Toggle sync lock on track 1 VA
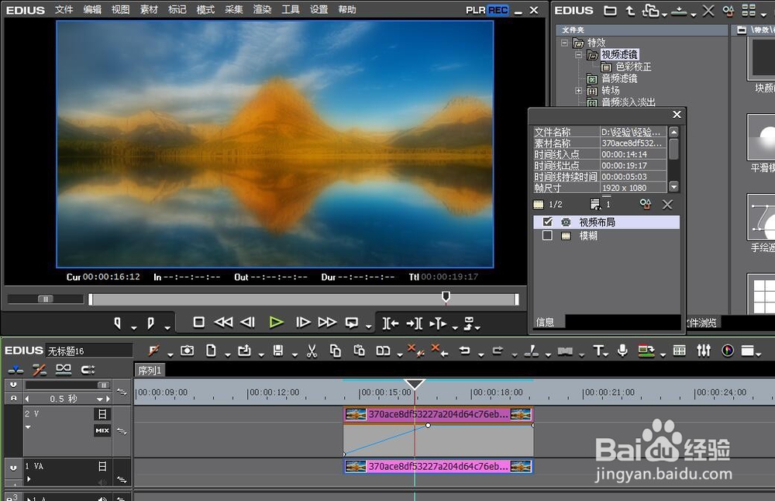Viewport: 775px width, 501px height. pyautogui.click(x=122, y=479)
